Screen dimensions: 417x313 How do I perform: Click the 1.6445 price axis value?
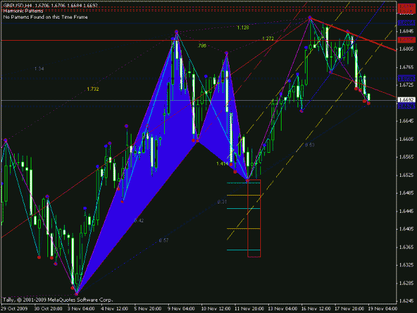tap(406, 211)
